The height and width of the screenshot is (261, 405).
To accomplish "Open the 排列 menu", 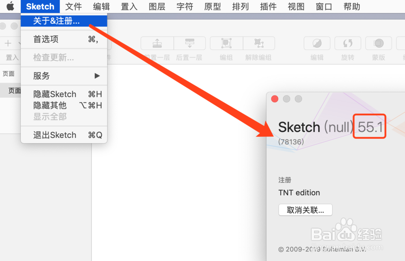I will point(241,6).
